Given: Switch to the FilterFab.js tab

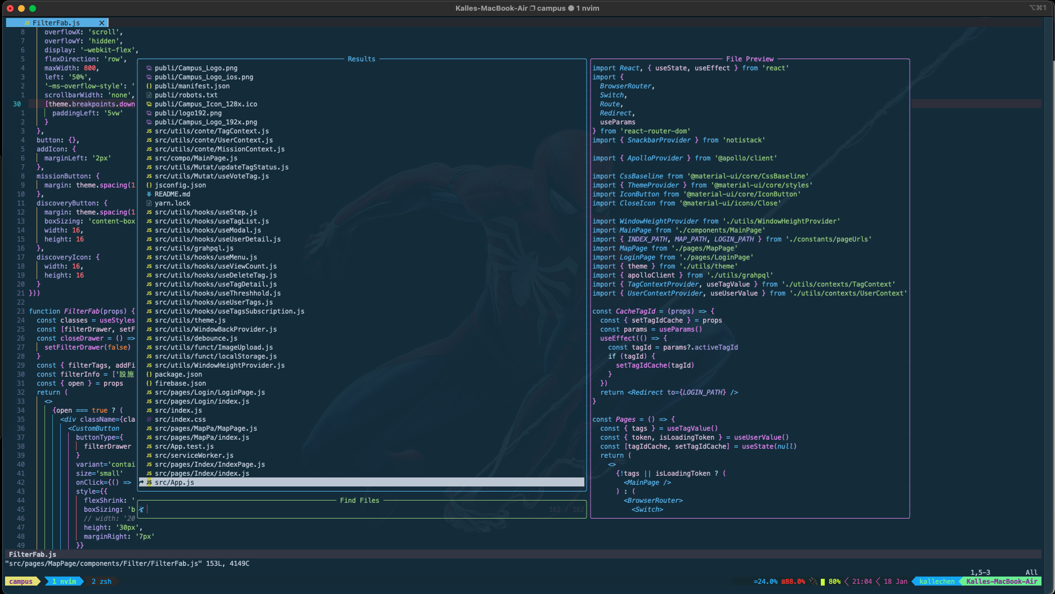Looking at the screenshot, I should point(56,23).
